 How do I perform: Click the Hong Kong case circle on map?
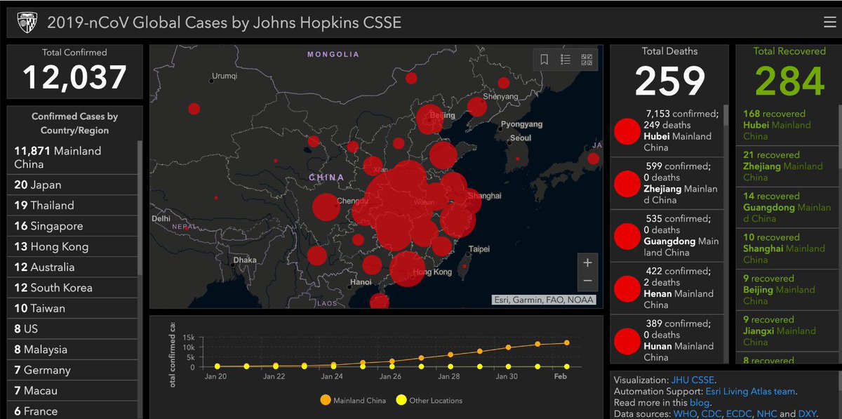407,270
